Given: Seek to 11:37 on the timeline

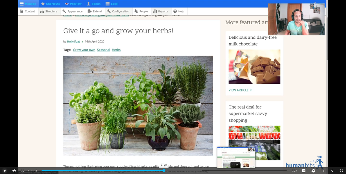Looking at the screenshot, I should point(235,171).
